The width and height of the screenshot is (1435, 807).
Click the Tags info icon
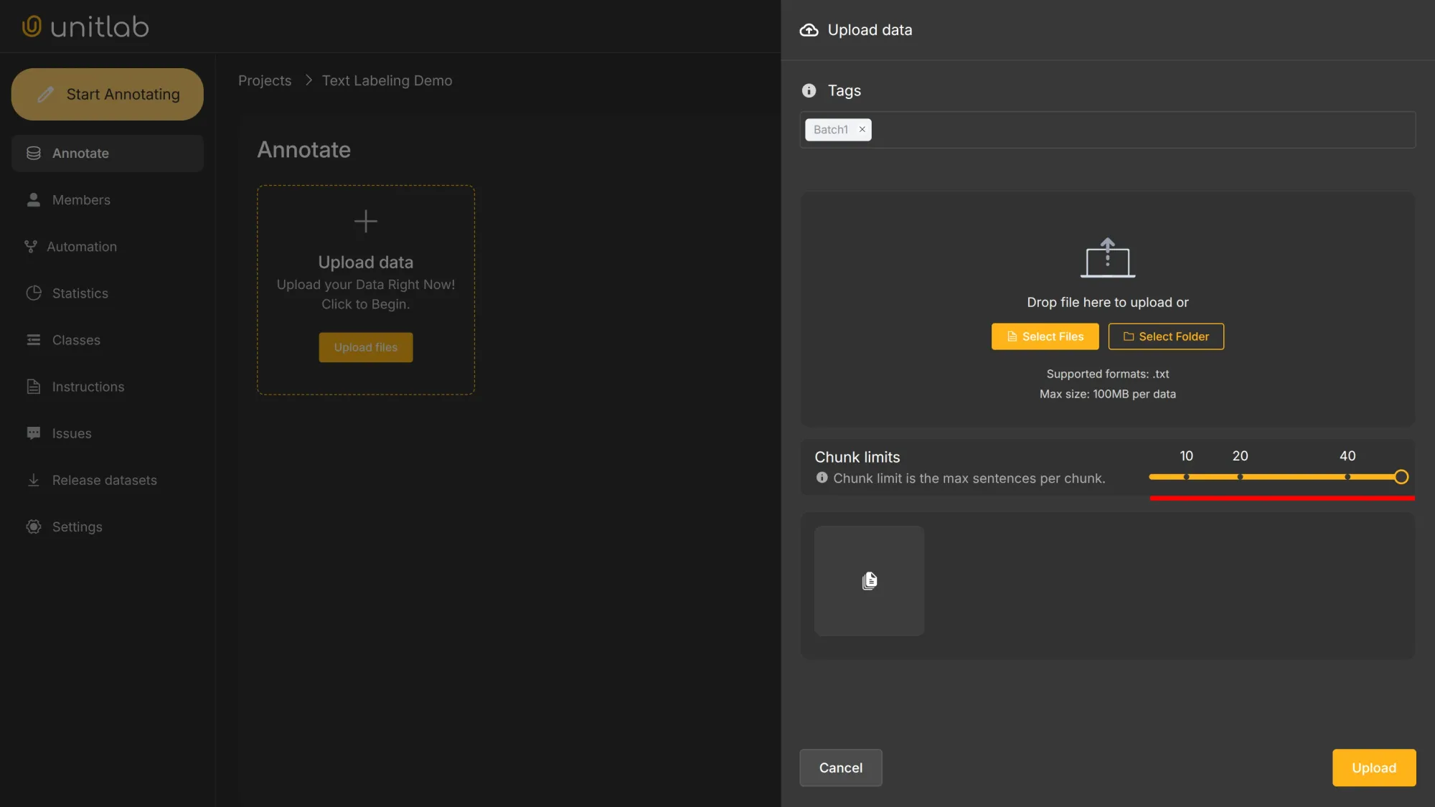pyautogui.click(x=809, y=90)
